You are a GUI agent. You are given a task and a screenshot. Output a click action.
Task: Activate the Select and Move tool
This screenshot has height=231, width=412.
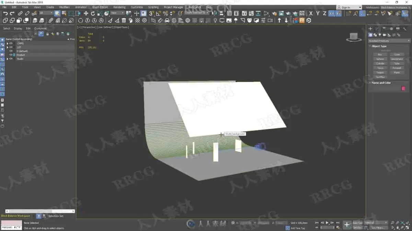86,13
